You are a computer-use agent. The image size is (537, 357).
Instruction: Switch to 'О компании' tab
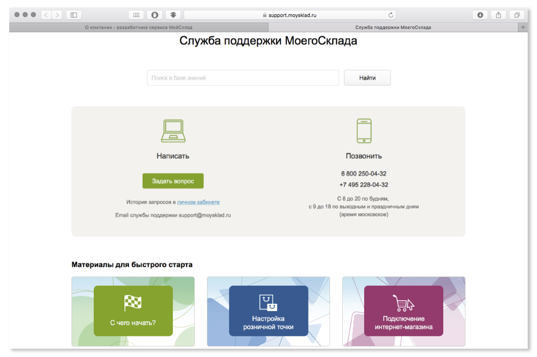(139, 27)
